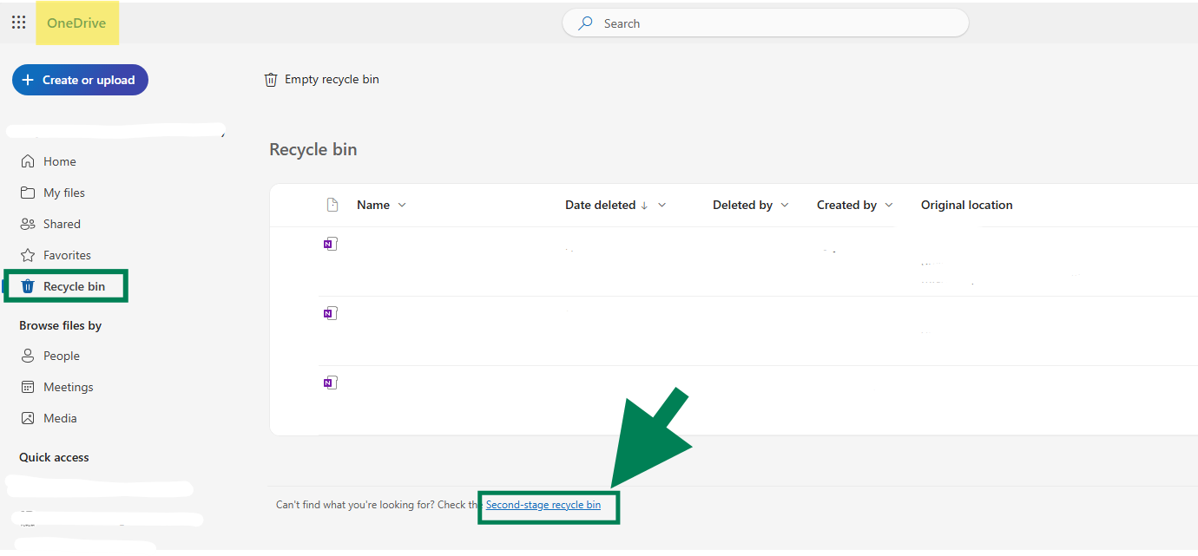
Task: Expand the Created by column dropdown chevron
Action: coord(888,206)
